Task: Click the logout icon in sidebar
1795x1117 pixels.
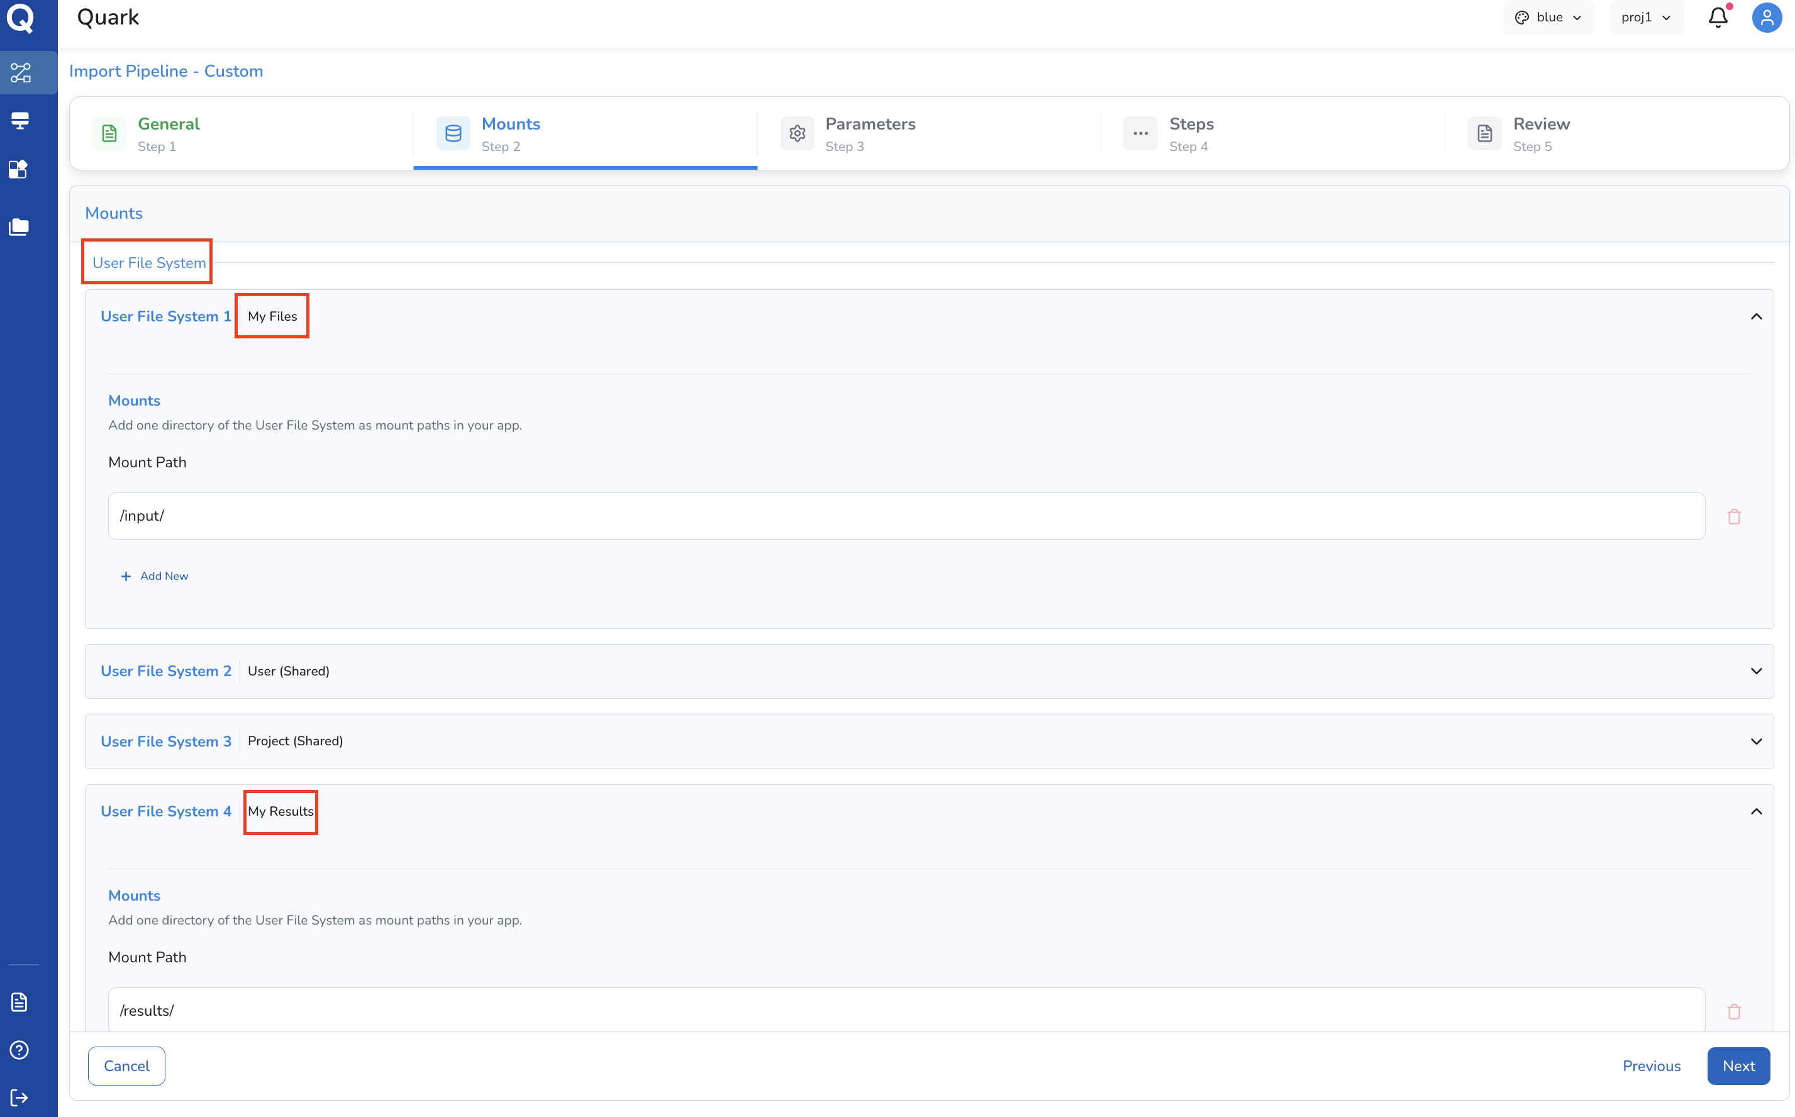Action: 19,1097
